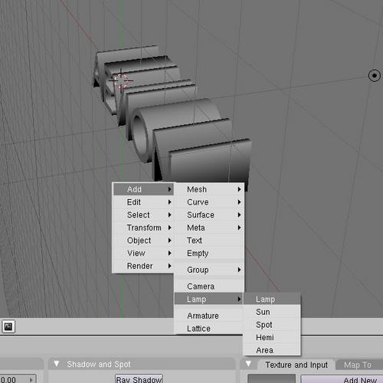
Task: Click the 0.00 numeric field
Action: [18, 379]
